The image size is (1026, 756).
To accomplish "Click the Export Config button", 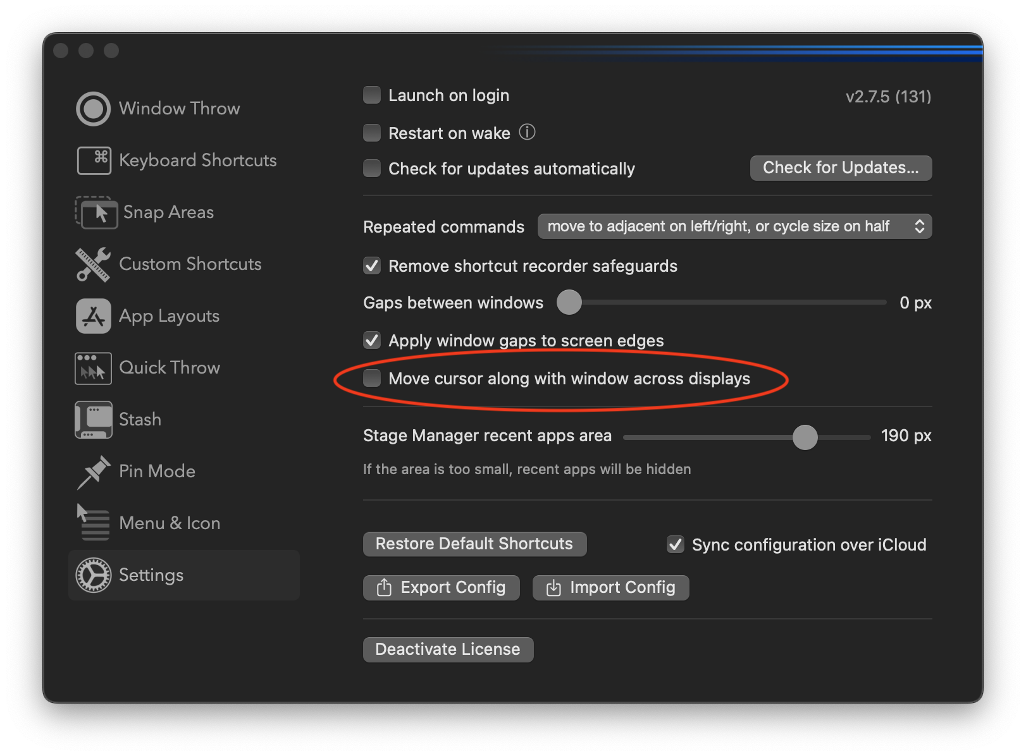I will pos(441,587).
